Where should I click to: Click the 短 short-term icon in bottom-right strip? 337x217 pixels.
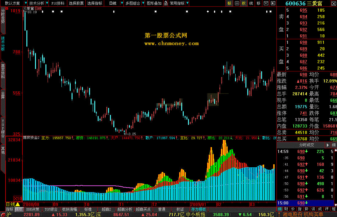[x=334, y=209]
